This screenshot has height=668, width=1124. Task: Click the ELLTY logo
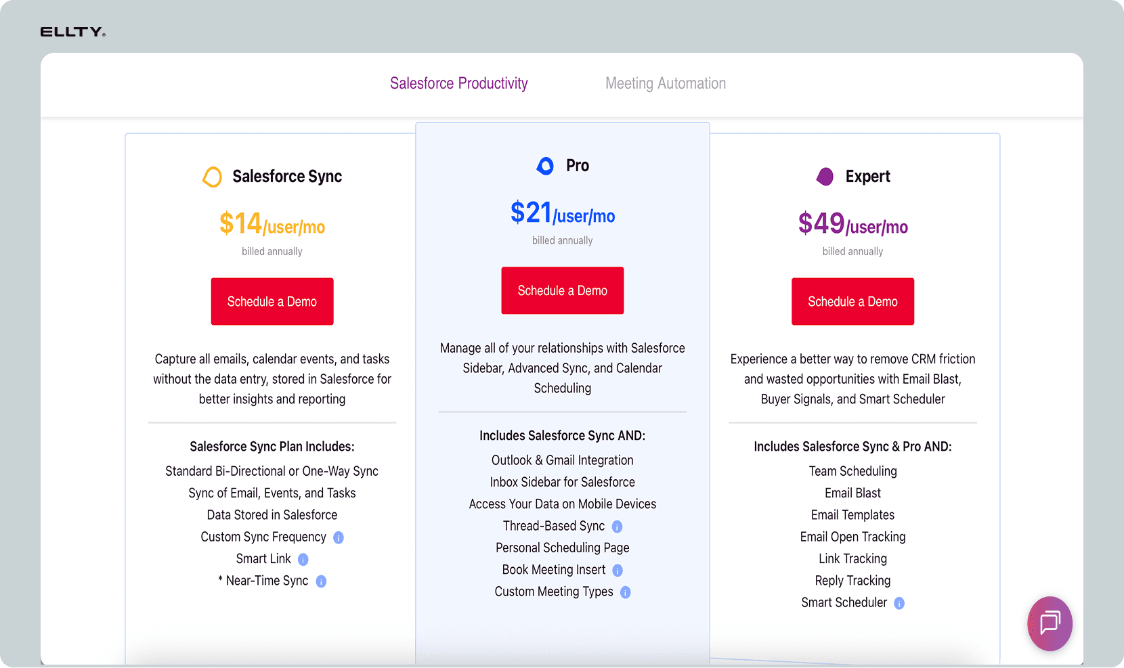[x=73, y=32]
